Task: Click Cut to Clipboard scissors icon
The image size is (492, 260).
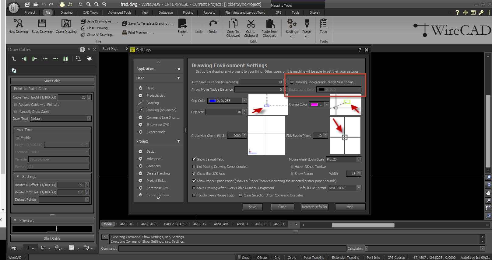Action: click(x=251, y=23)
